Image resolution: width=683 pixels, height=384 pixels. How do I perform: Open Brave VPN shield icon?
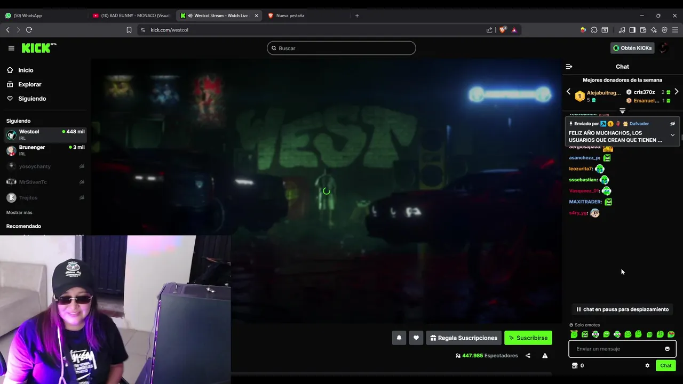(664, 30)
